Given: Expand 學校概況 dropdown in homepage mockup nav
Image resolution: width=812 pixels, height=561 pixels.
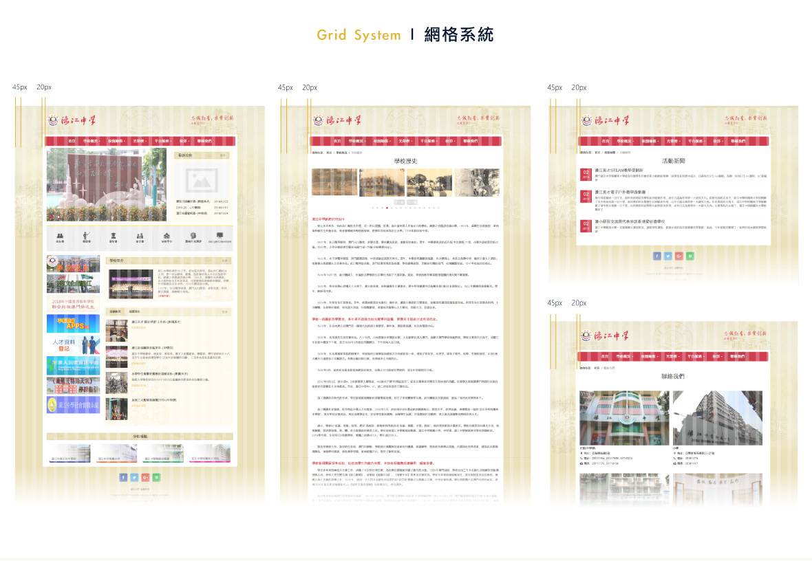Looking at the screenshot, I should (x=92, y=141).
